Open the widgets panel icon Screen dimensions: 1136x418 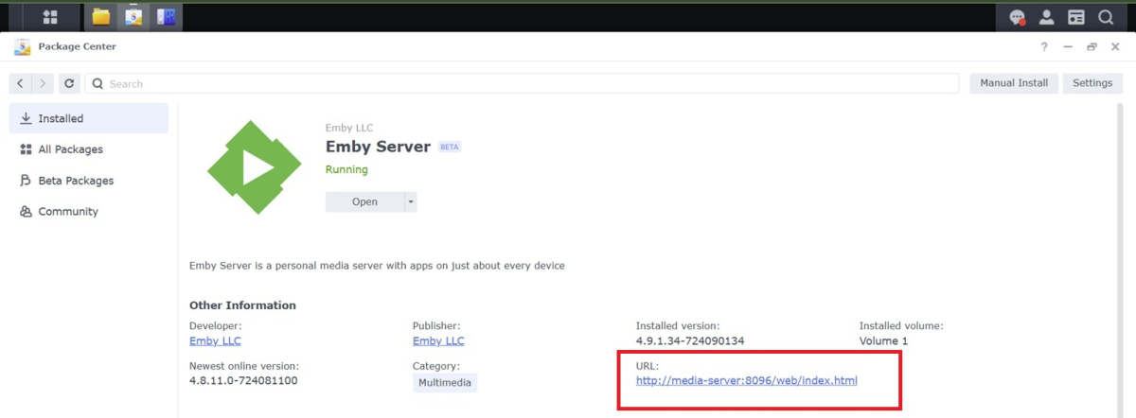point(1076,17)
